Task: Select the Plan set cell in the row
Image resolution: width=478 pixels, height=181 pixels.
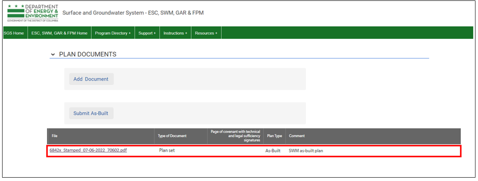Action: click(x=167, y=150)
